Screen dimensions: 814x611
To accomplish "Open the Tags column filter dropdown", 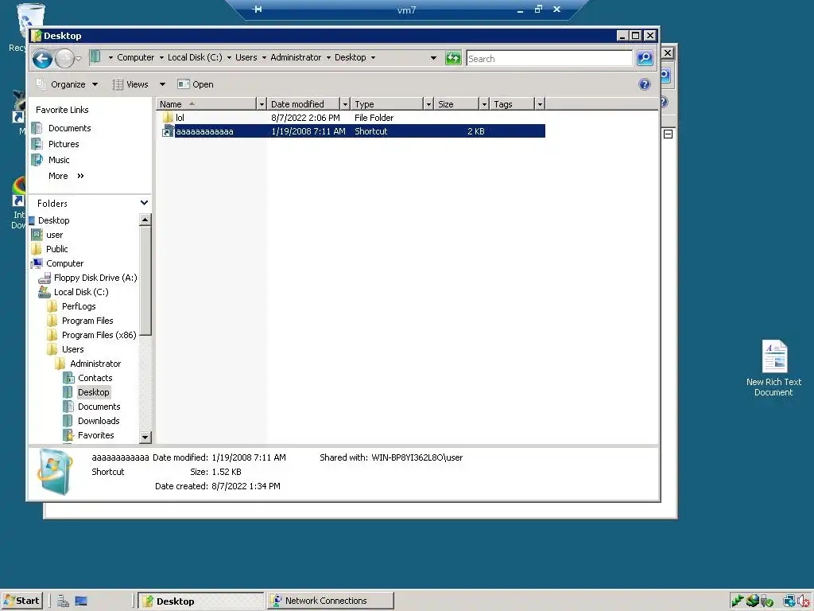I will pos(540,104).
